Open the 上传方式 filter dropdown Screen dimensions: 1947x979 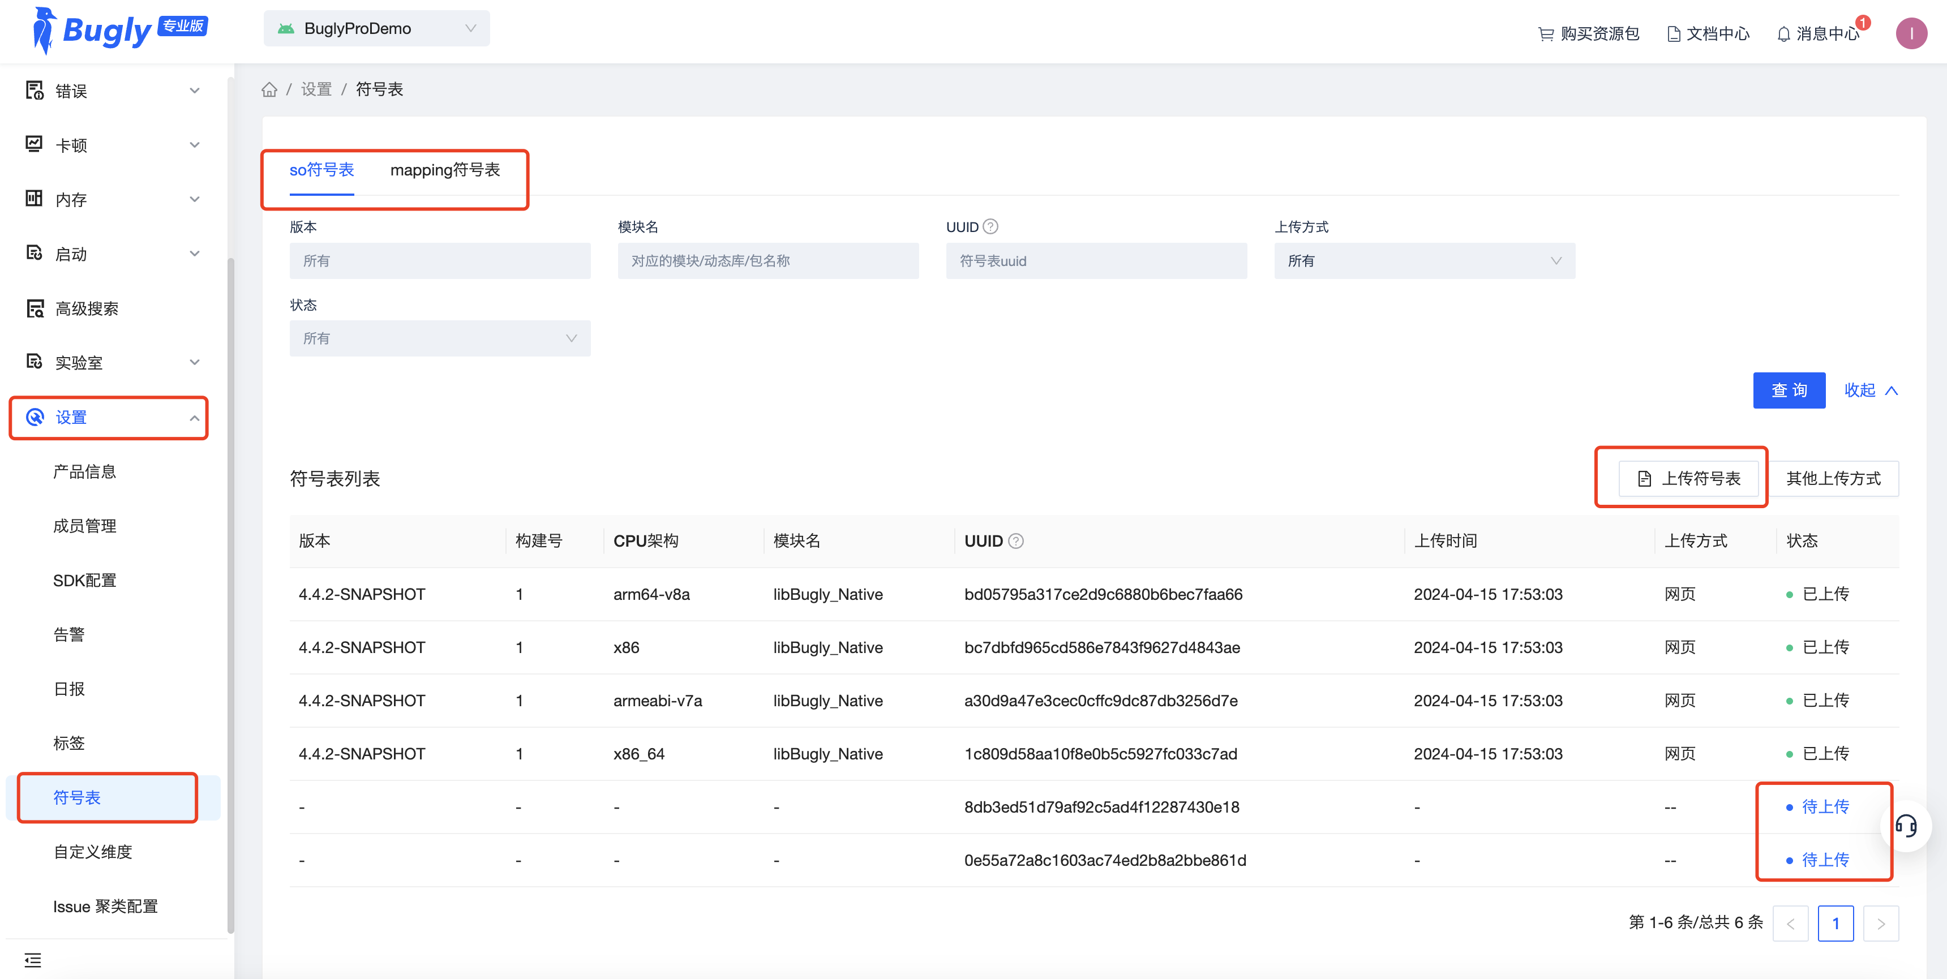pyautogui.click(x=1424, y=261)
